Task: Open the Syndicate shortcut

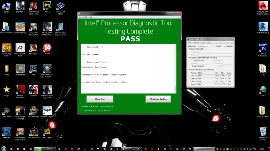Action: [x=34, y=90]
